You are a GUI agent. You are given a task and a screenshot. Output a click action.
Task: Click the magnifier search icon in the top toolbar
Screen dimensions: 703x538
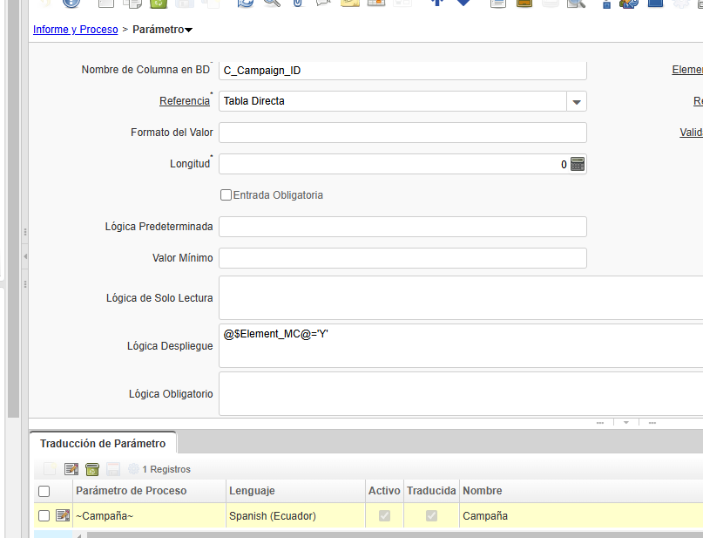271,3
